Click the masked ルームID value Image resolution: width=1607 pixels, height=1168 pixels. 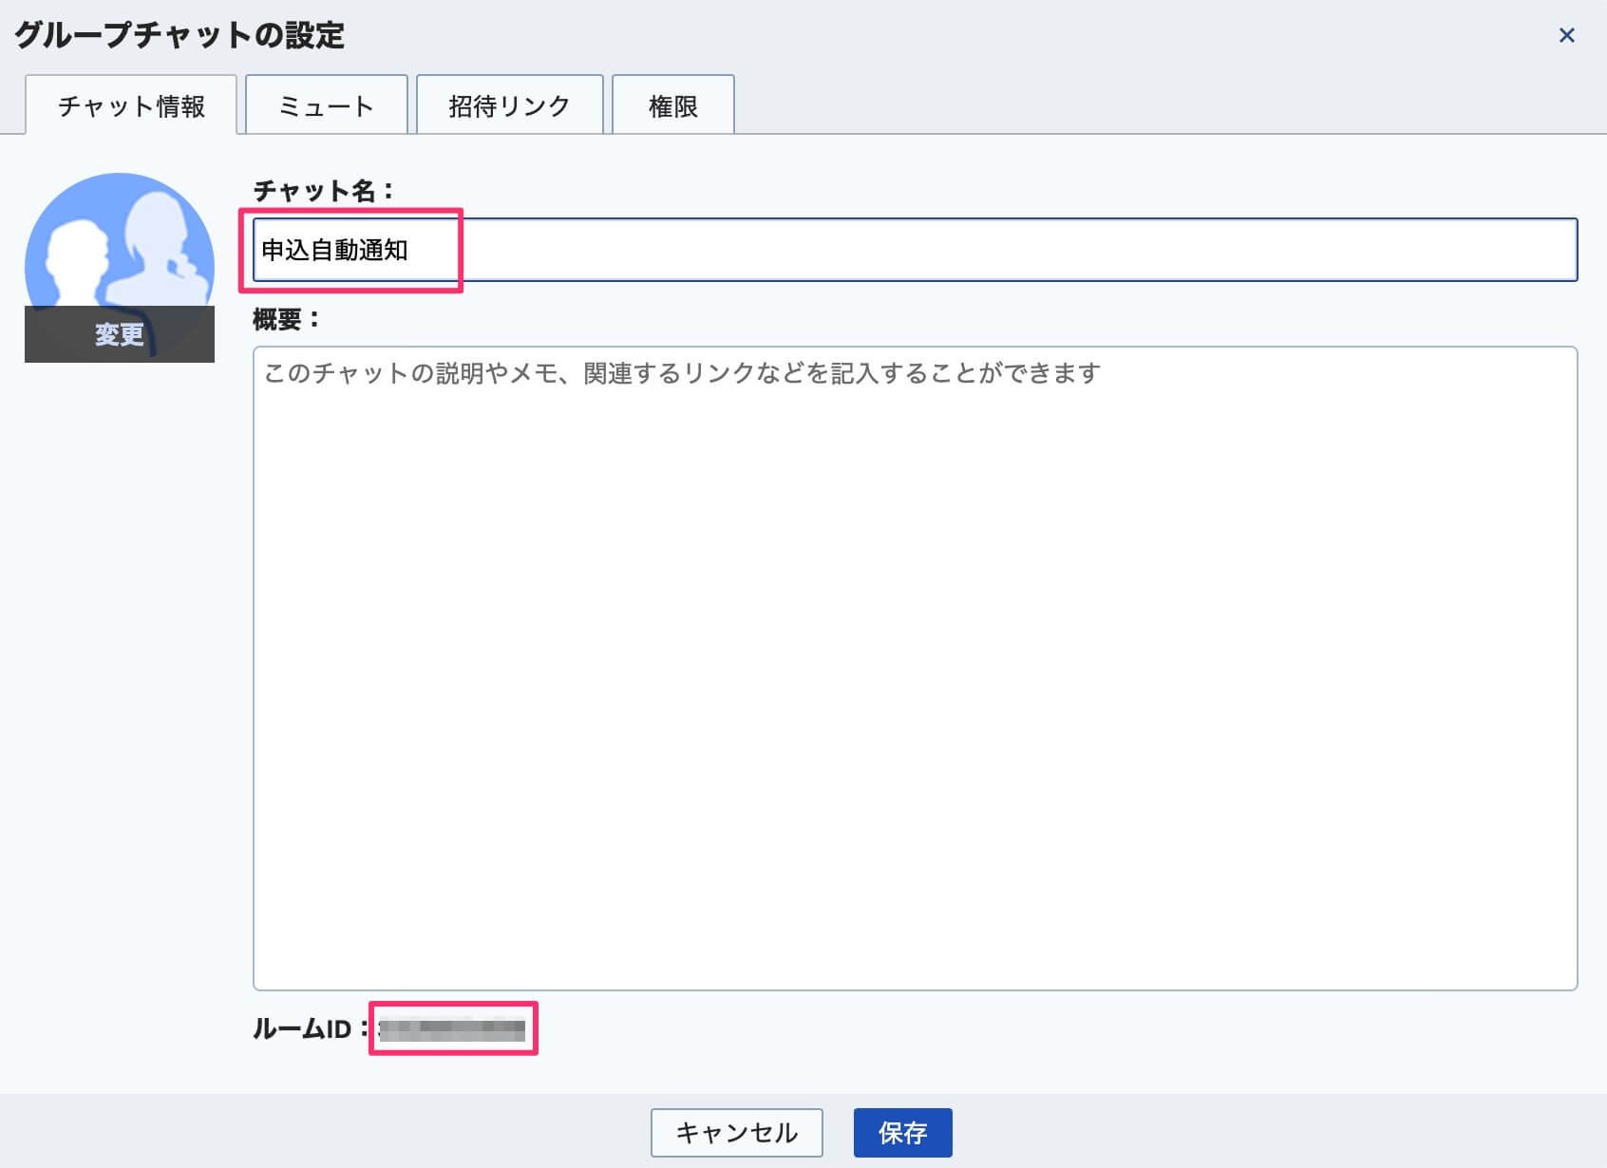point(453,1027)
